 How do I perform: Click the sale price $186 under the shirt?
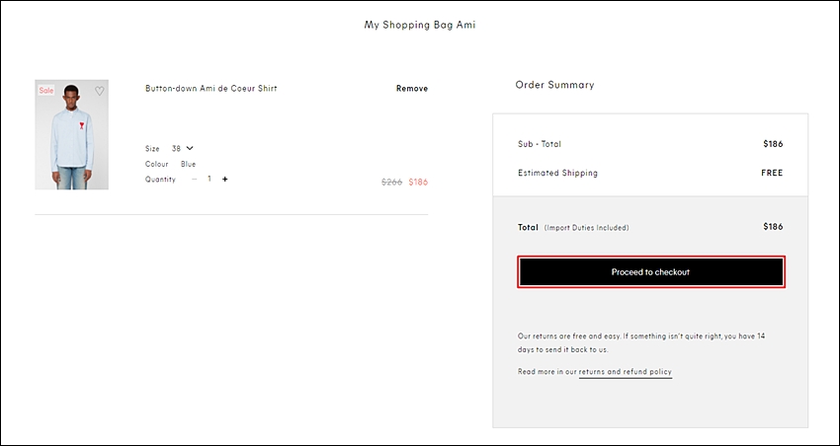click(x=418, y=182)
